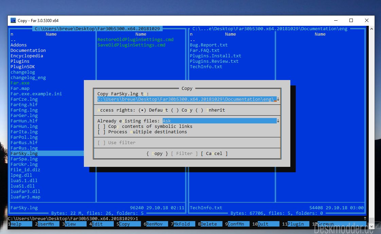The height and width of the screenshot is (234, 381).
Task: Select RestoreOldPluginSettings.cmd in left panel
Action: (135, 40)
